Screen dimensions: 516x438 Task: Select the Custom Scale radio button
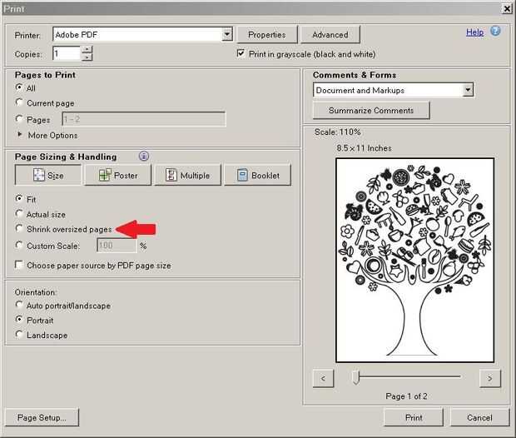(x=19, y=246)
